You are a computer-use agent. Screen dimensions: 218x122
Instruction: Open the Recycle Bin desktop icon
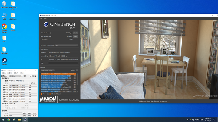(4, 5)
